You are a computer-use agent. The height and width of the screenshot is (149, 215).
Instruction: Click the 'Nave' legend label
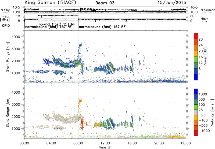pos(204,19)
